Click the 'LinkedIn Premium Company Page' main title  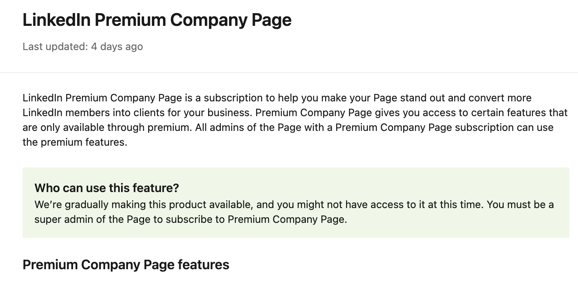pyautogui.click(x=157, y=20)
